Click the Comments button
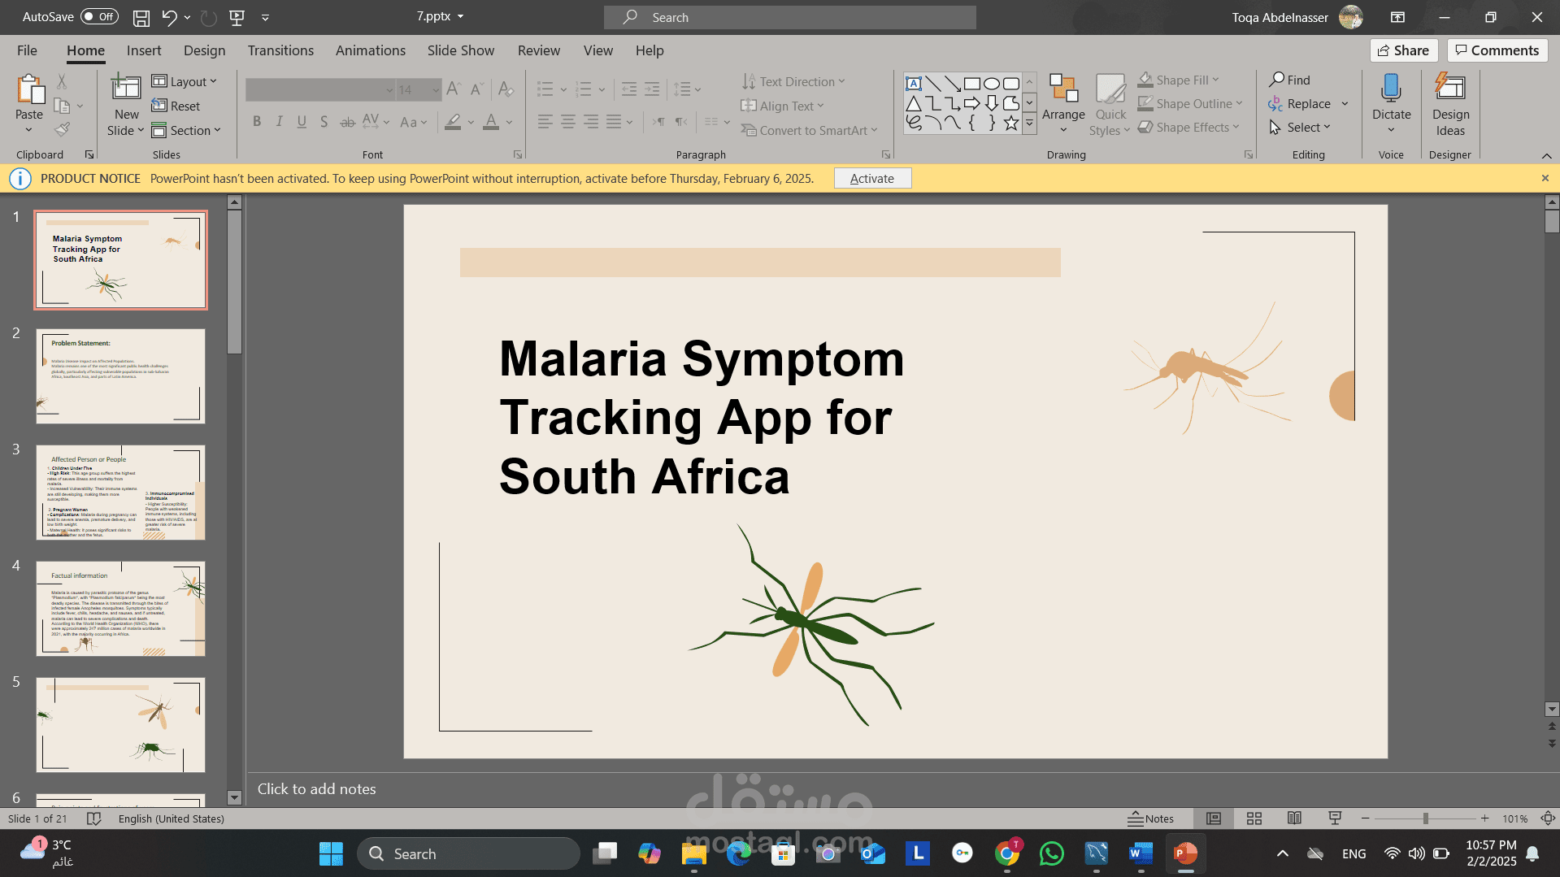This screenshot has height=877, width=1560. [1497, 50]
